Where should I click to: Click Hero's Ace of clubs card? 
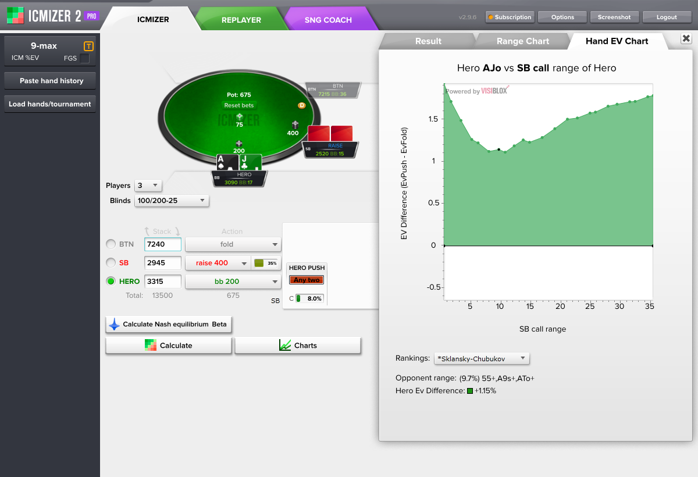click(227, 162)
